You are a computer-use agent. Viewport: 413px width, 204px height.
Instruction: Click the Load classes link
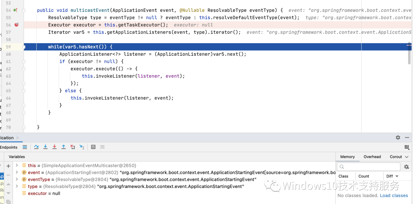pyautogui.click(x=394, y=195)
